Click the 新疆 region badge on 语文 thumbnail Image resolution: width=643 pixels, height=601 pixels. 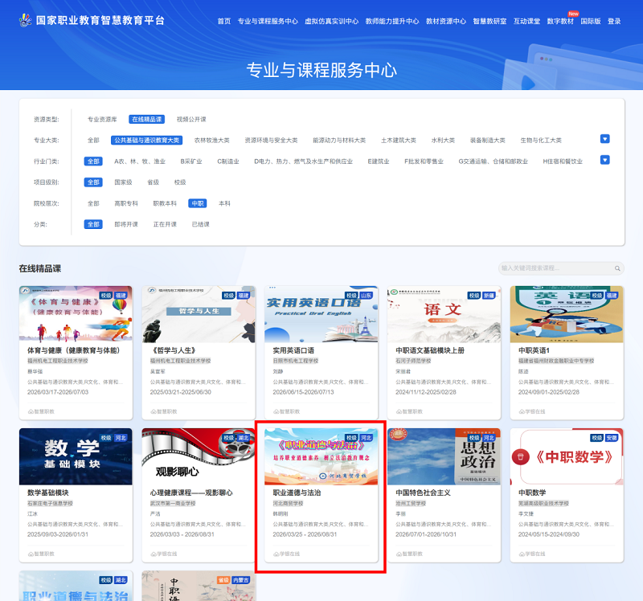point(489,296)
